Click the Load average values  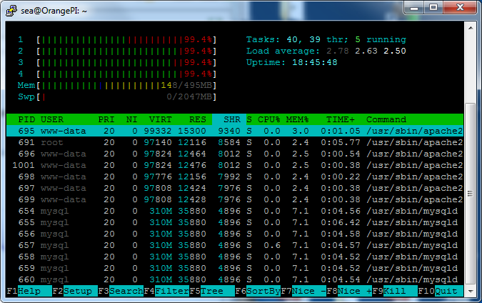(x=366, y=51)
